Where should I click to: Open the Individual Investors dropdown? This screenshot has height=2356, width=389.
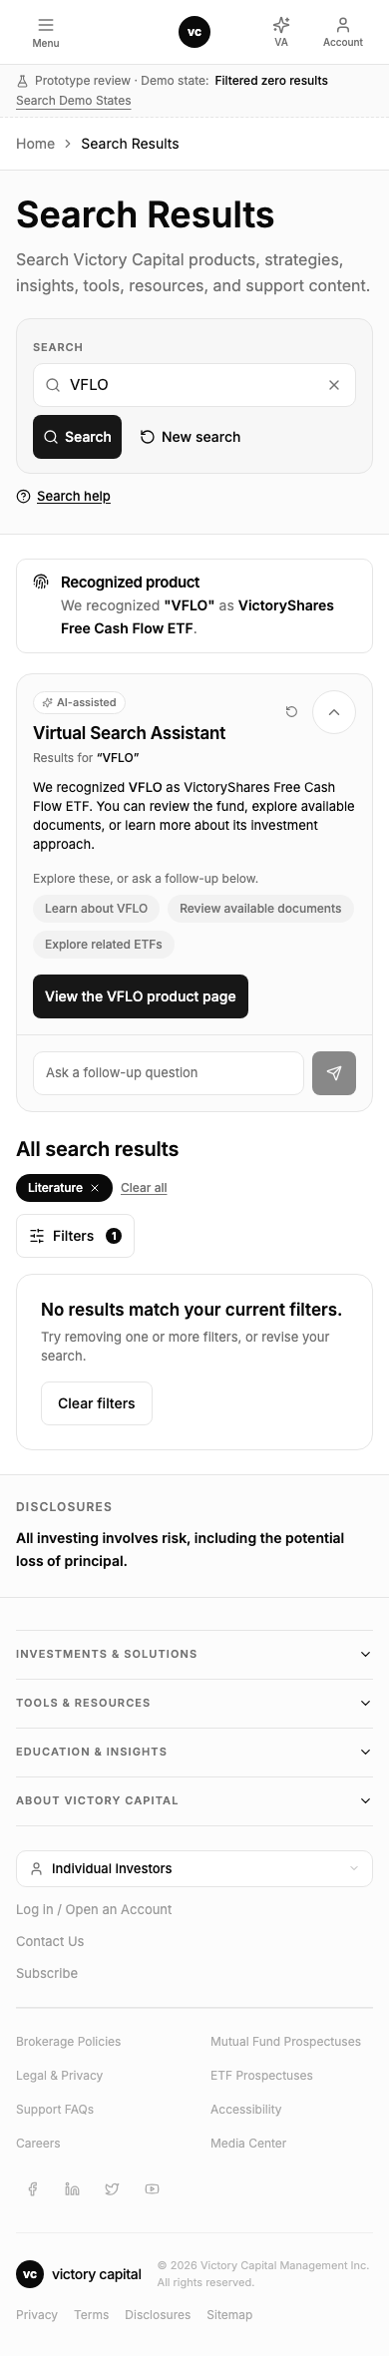click(194, 1868)
